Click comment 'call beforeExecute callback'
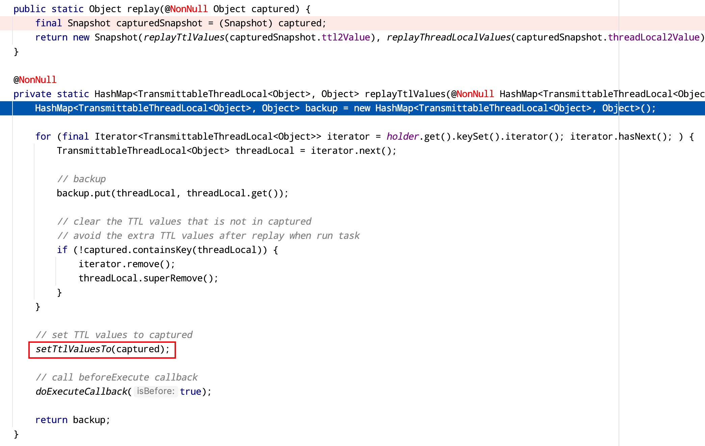Screen dimensions: 705x446 116,378
